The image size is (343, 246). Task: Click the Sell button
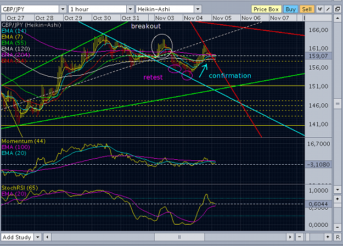click(x=307, y=9)
